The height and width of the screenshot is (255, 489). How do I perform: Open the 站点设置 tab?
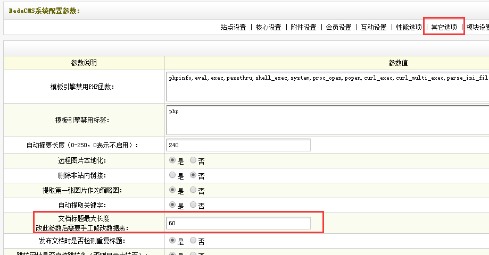(233, 27)
